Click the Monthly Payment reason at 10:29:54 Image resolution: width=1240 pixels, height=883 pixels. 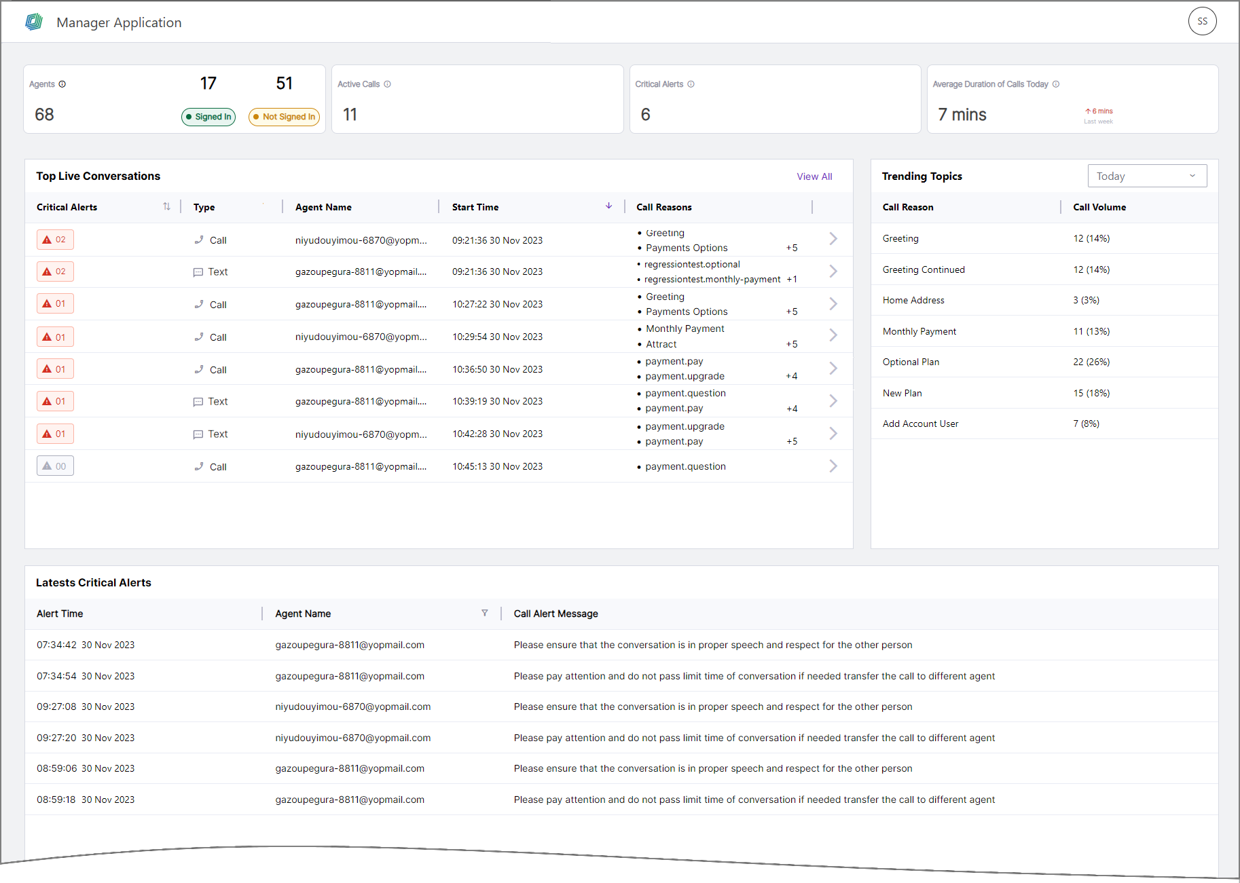click(x=685, y=328)
